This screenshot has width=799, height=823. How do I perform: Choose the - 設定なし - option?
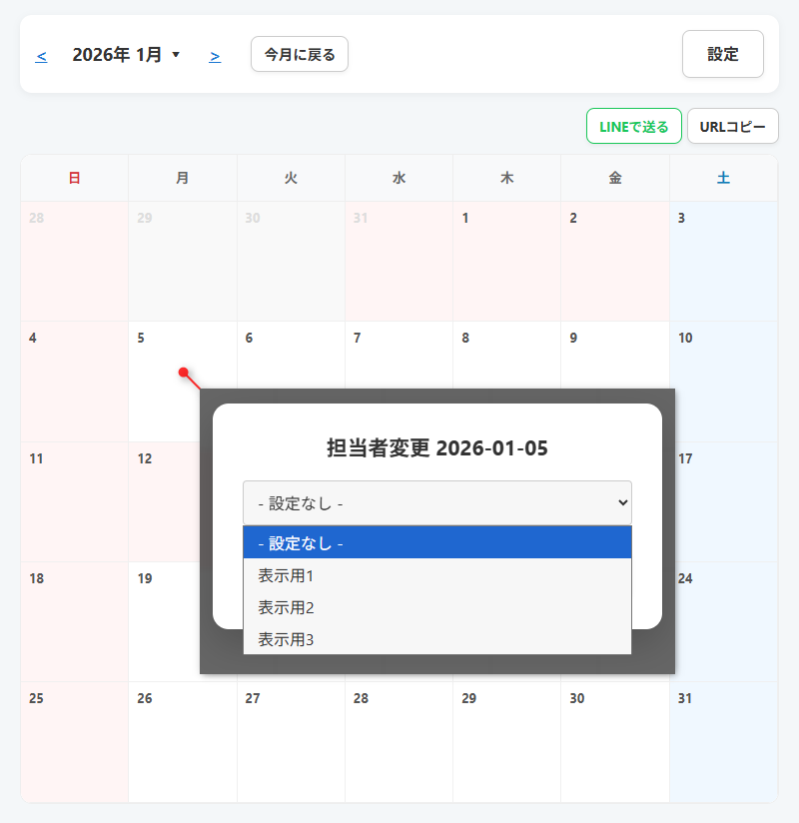click(436, 543)
